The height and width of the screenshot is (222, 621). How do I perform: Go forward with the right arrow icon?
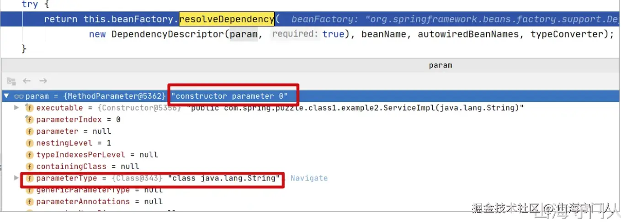(x=43, y=81)
